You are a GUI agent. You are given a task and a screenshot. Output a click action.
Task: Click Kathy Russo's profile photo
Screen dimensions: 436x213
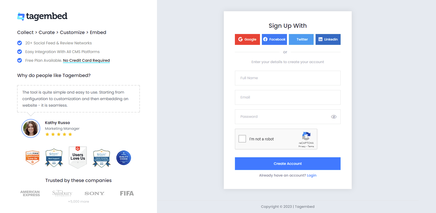pos(31,128)
